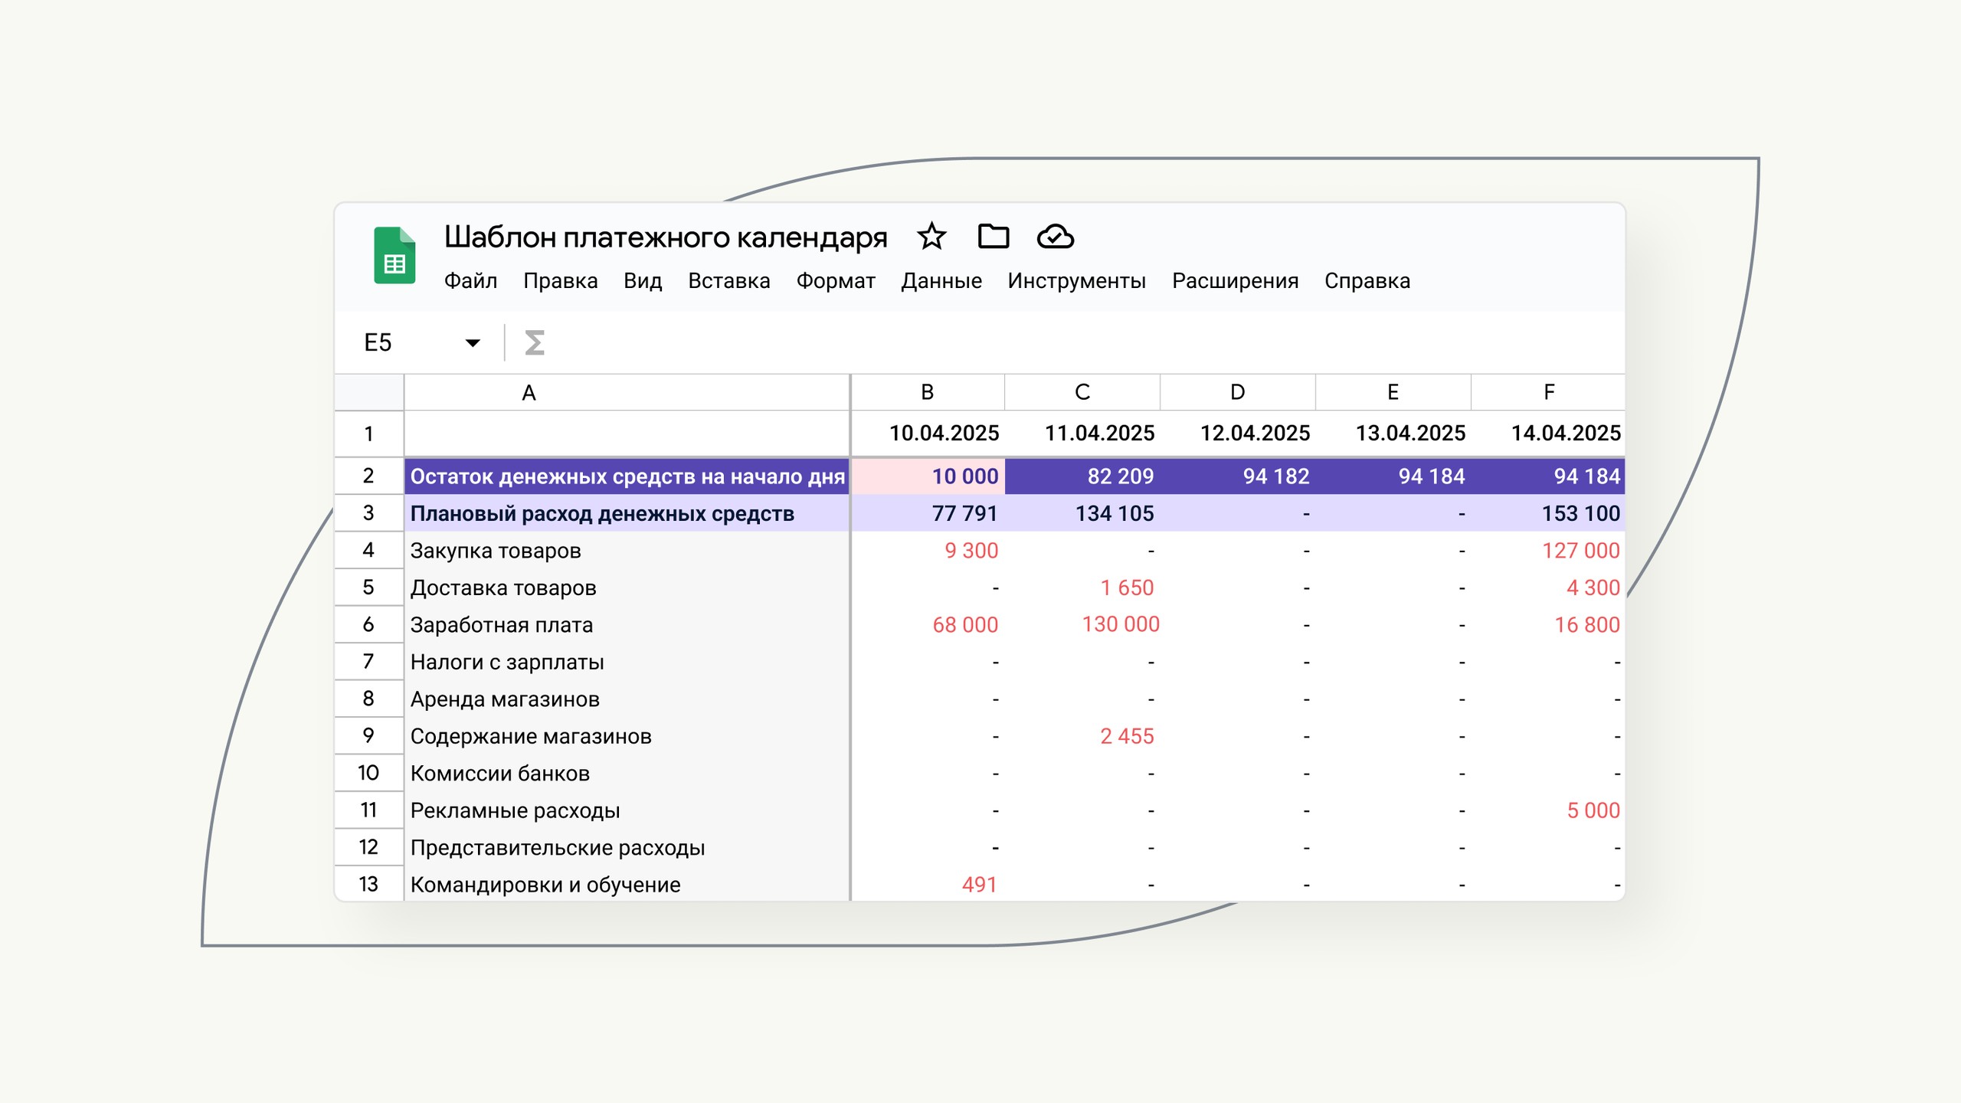Click the date cell 13.04.2025

(x=1393, y=434)
